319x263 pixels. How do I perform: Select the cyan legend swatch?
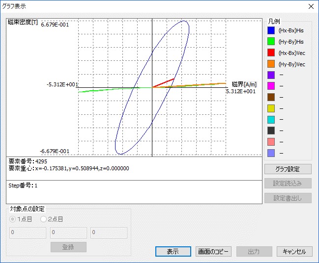pos(271,120)
